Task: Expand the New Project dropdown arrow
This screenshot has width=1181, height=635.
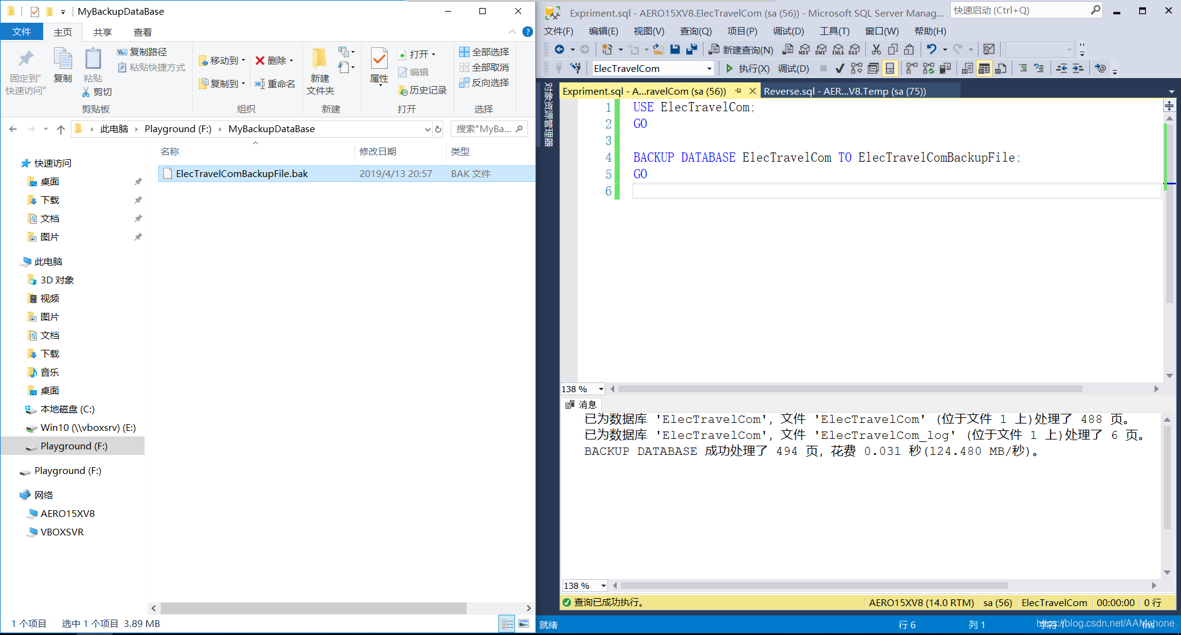Action: click(x=620, y=50)
